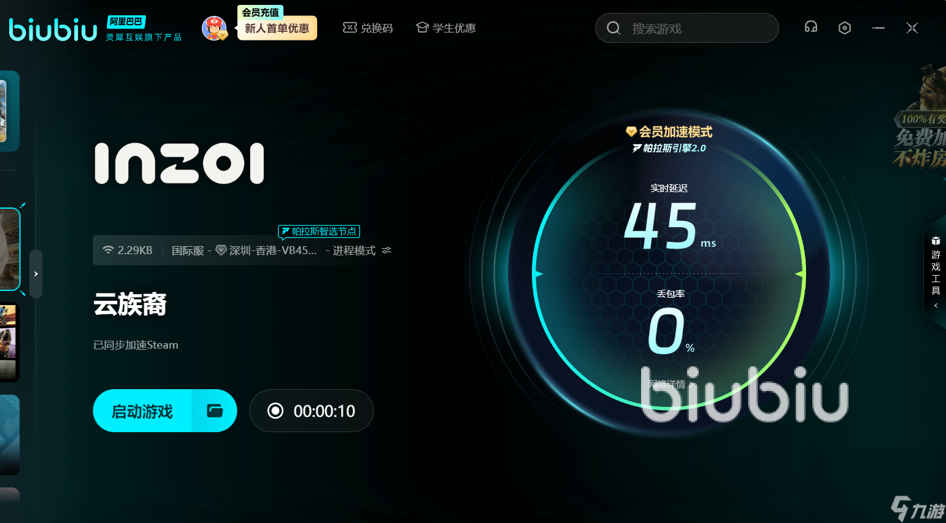Screen dimensions: 946x523
Task: Click 启动游戏 to launch game
Action: point(142,411)
